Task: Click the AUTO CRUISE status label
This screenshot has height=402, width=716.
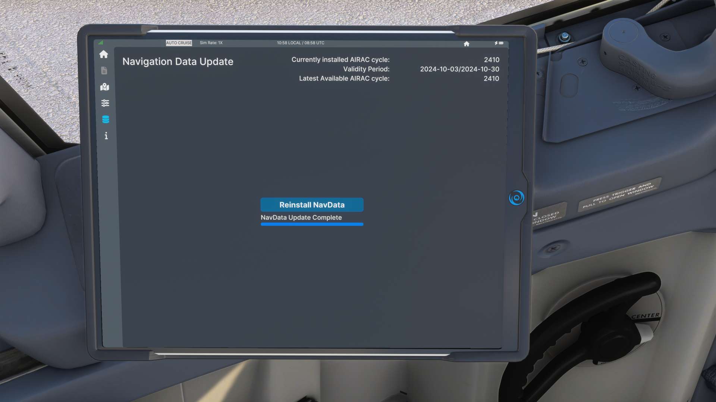Action: (x=179, y=43)
